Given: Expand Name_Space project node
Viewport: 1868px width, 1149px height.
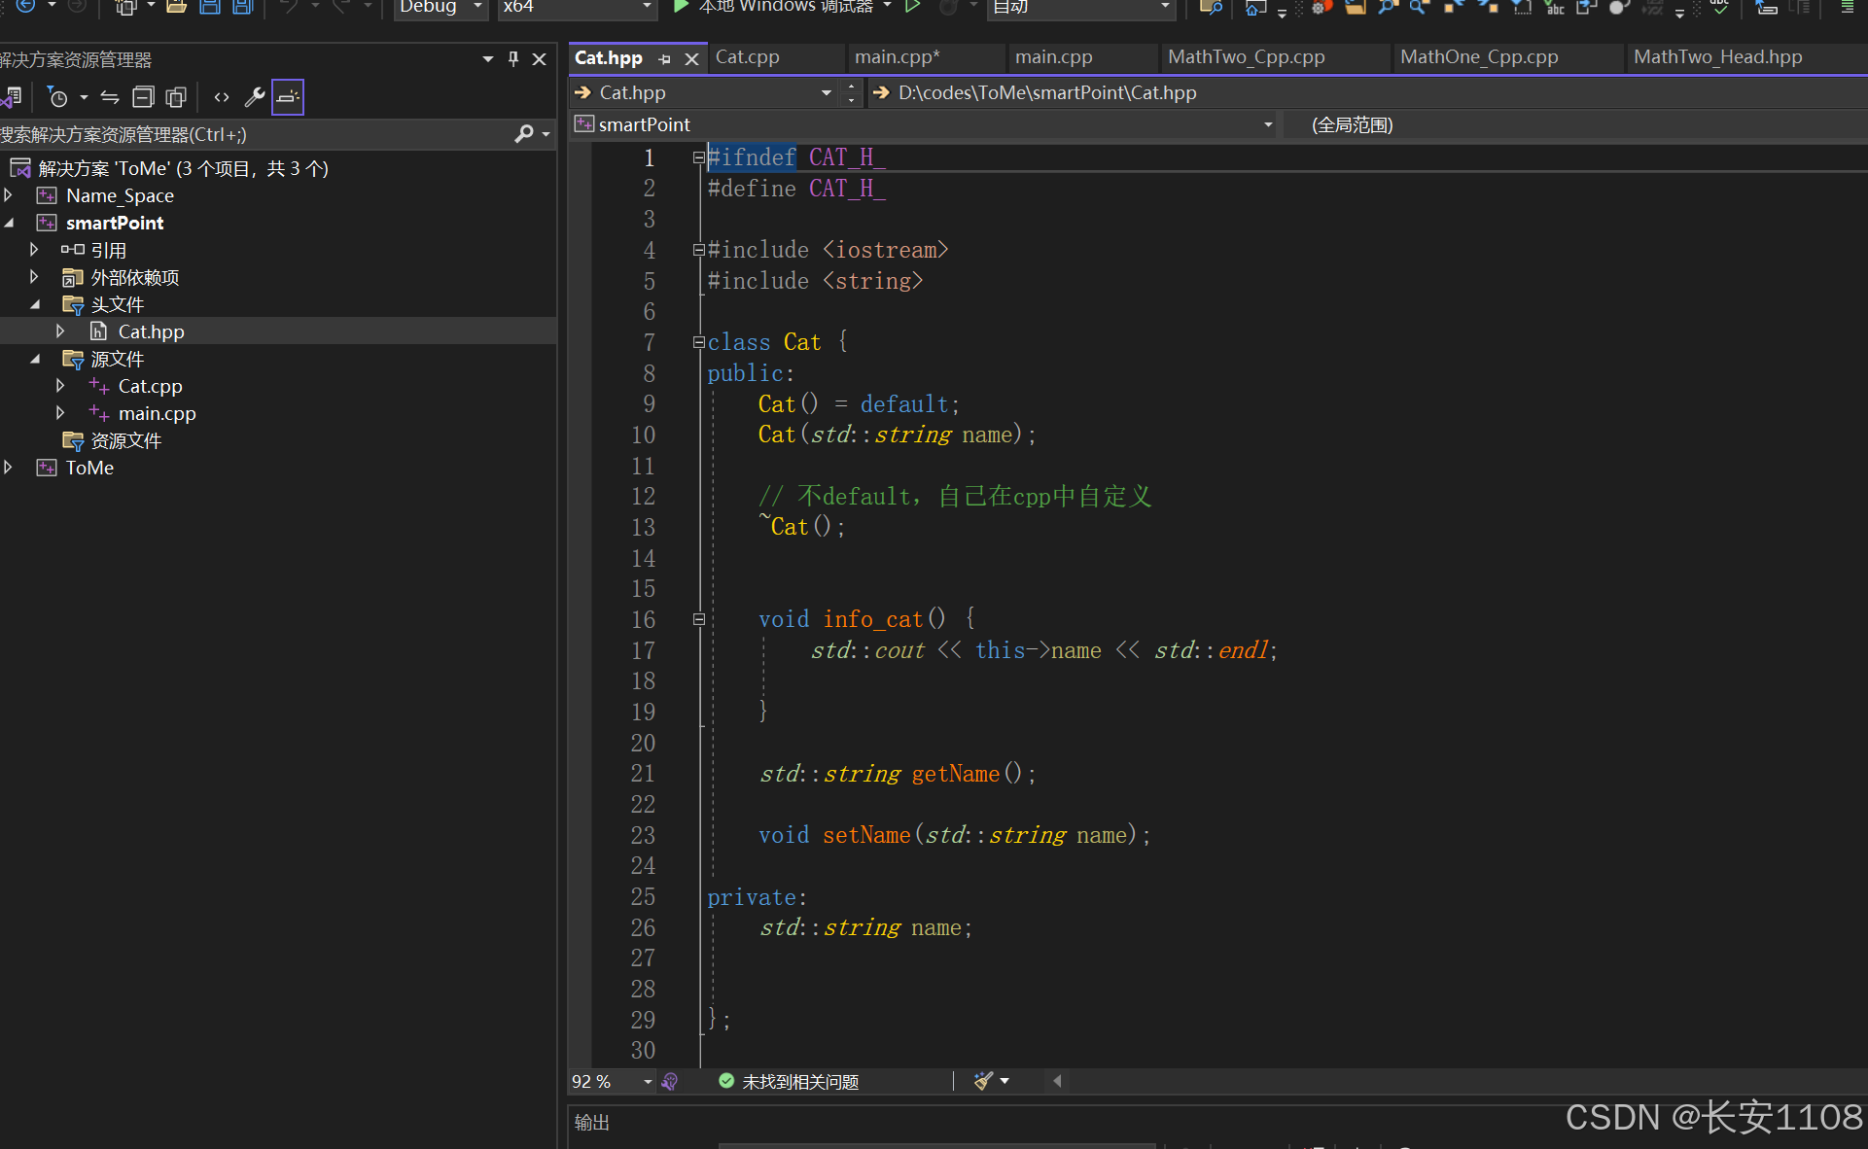Looking at the screenshot, I should pyautogui.click(x=9, y=195).
